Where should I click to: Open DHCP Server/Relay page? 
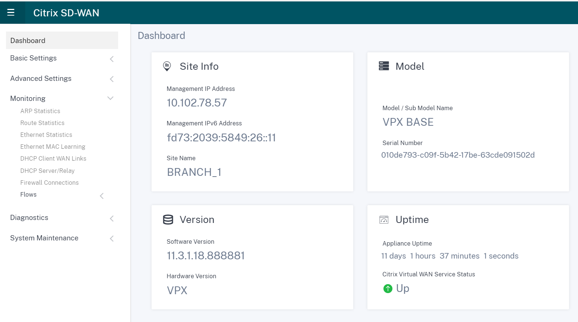pyautogui.click(x=48, y=171)
